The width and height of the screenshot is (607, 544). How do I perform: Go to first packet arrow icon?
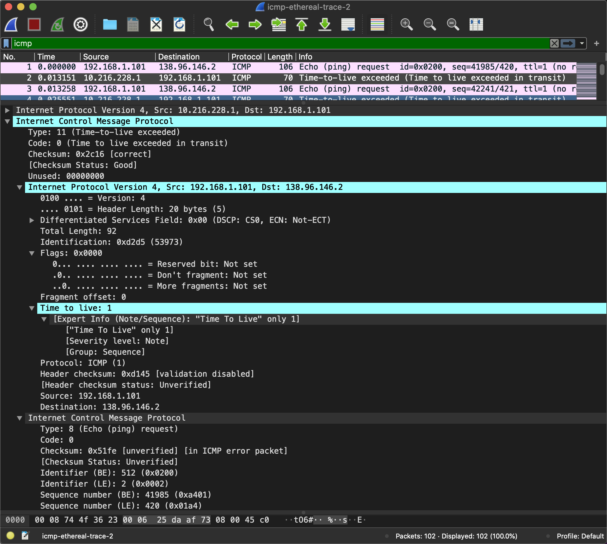click(302, 24)
